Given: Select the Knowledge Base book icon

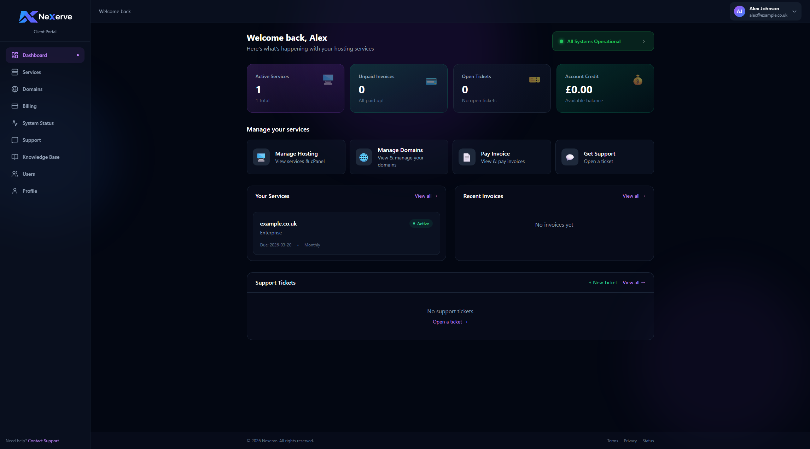Looking at the screenshot, I should [x=15, y=157].
